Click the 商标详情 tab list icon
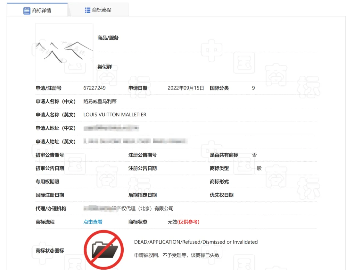This screenshot has width=346, height=270. pos(27,11)
